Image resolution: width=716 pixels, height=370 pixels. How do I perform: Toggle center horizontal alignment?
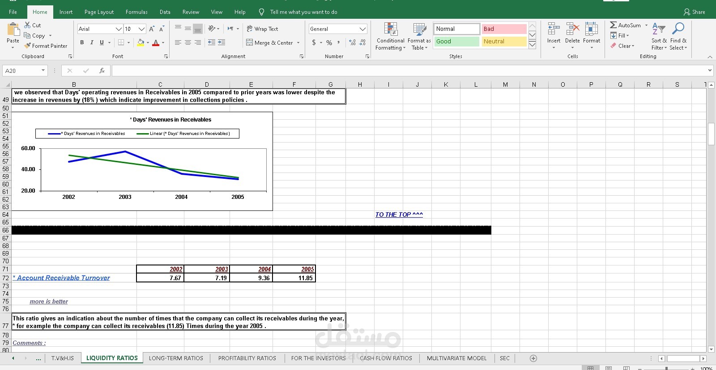pos(188,42)
